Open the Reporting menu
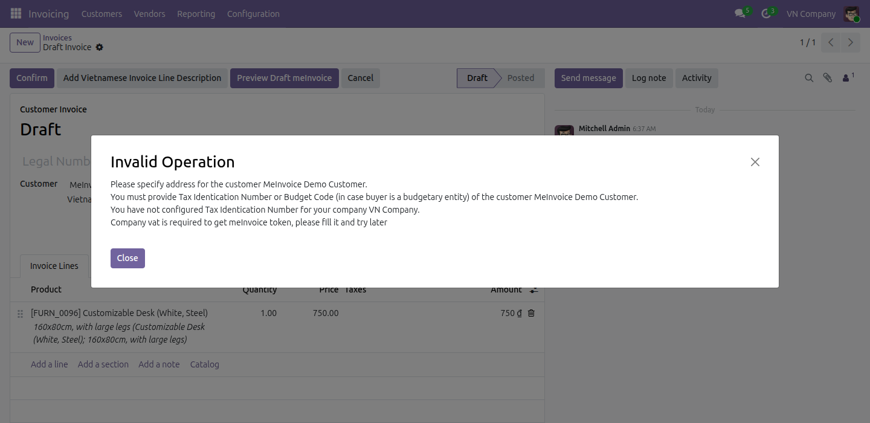 196,13
